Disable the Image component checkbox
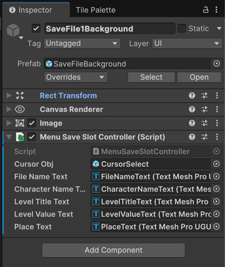Viewport: 225px width, 267px height. (x=32, y=123)
